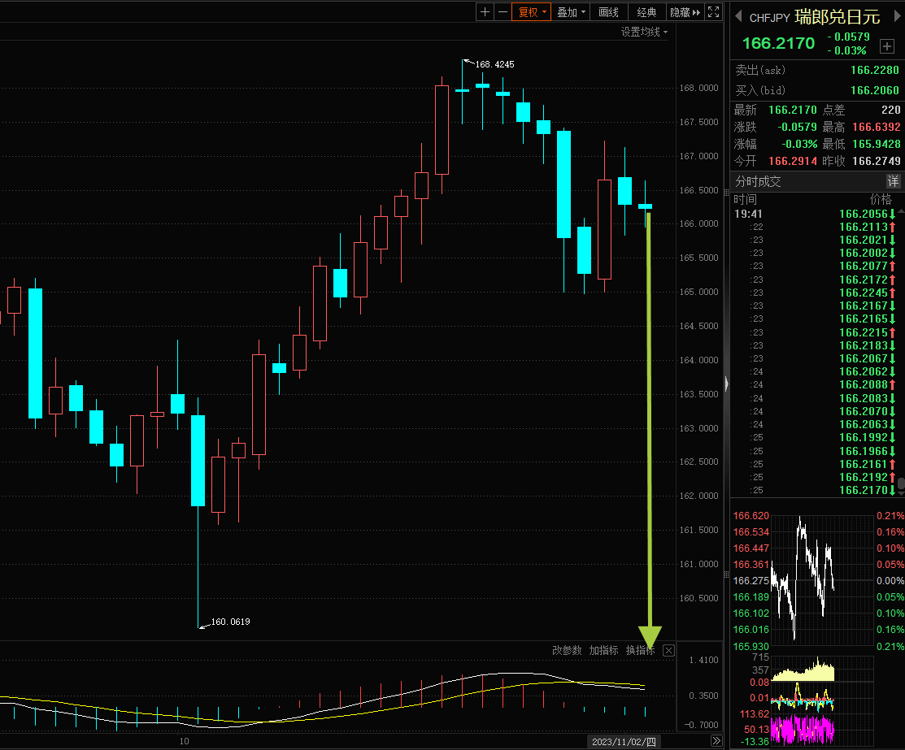Viewport: 905px width, 750px height.
Task: Go to previous symbol with left arrow
Action: click(738, 17)
